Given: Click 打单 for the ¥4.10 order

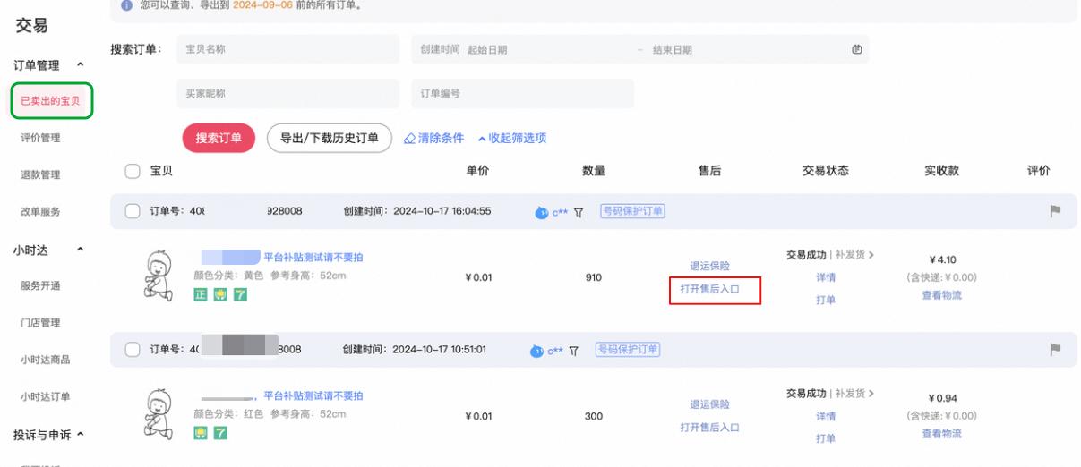Looking at the screenshot, I should click(826, 300).
